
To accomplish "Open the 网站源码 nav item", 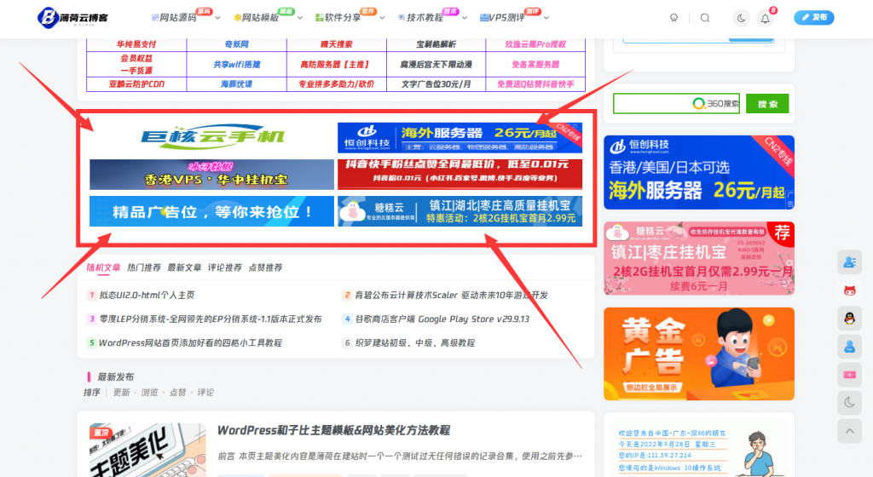I will coord(174,18).
